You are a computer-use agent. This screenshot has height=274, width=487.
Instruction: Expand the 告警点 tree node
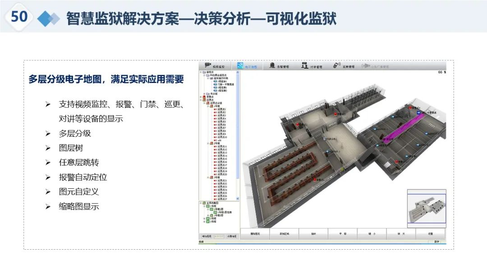pyautogui.click(x=200, y=97)
